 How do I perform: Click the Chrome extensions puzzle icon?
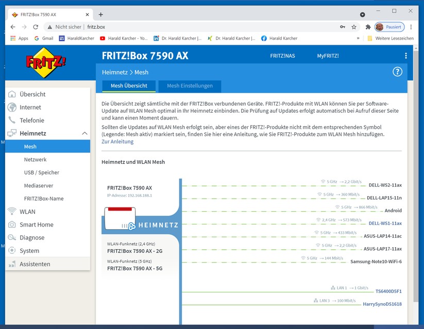click(x=368, y=26)
